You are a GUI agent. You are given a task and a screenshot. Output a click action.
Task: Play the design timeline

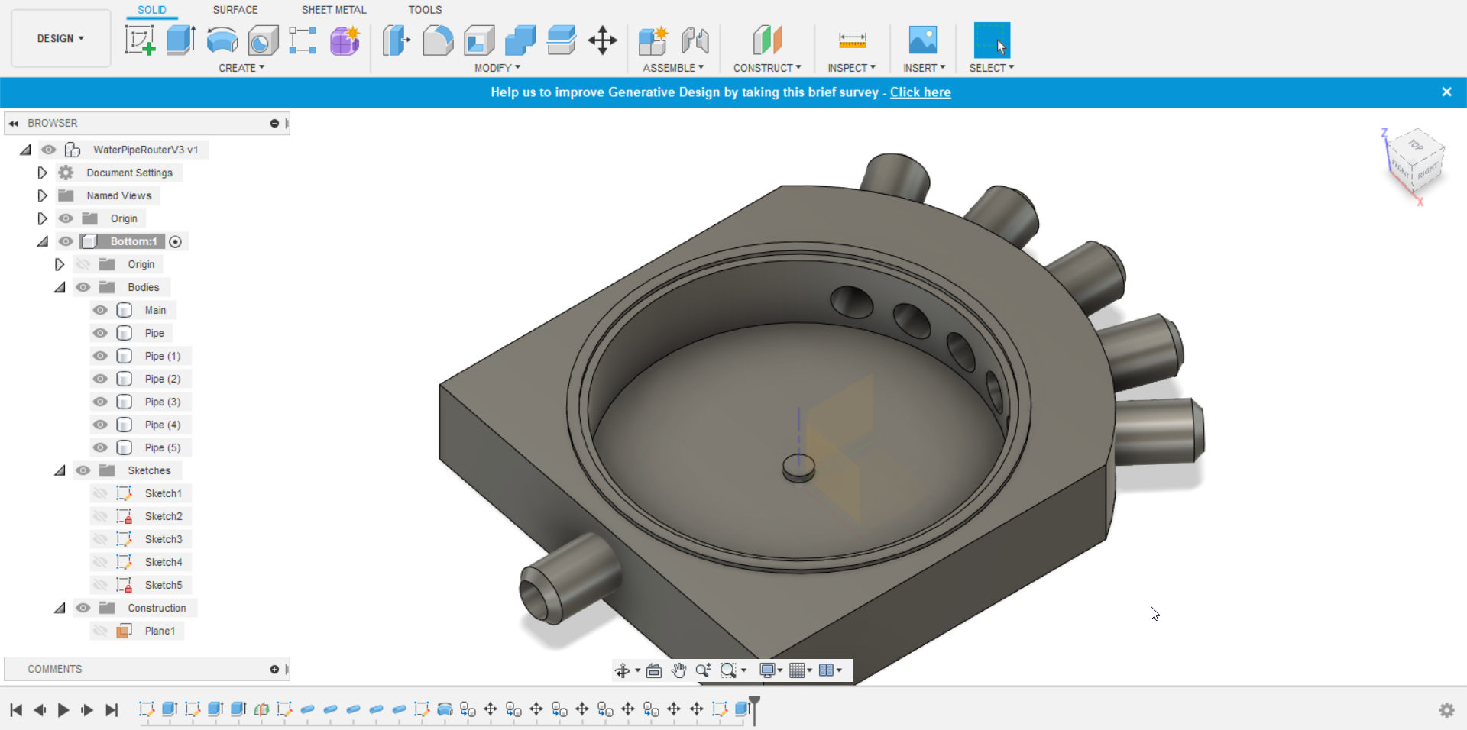tap(63, 710)
